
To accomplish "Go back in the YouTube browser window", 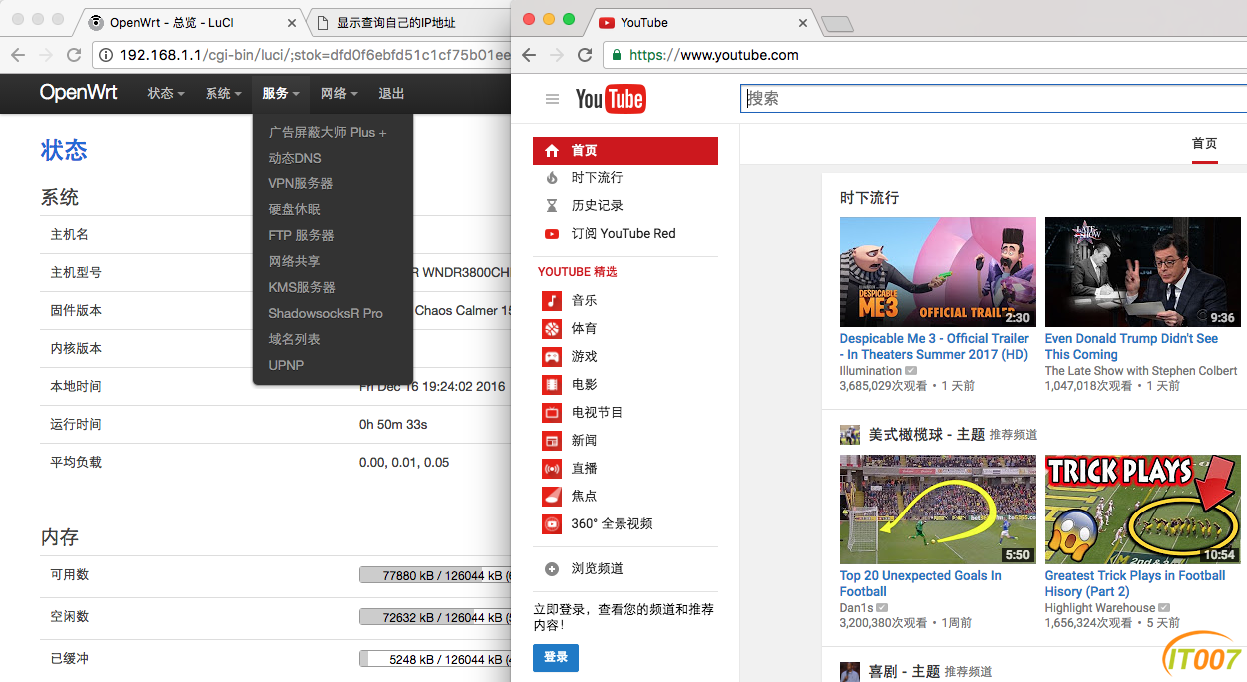I will (x=529, y=55).
